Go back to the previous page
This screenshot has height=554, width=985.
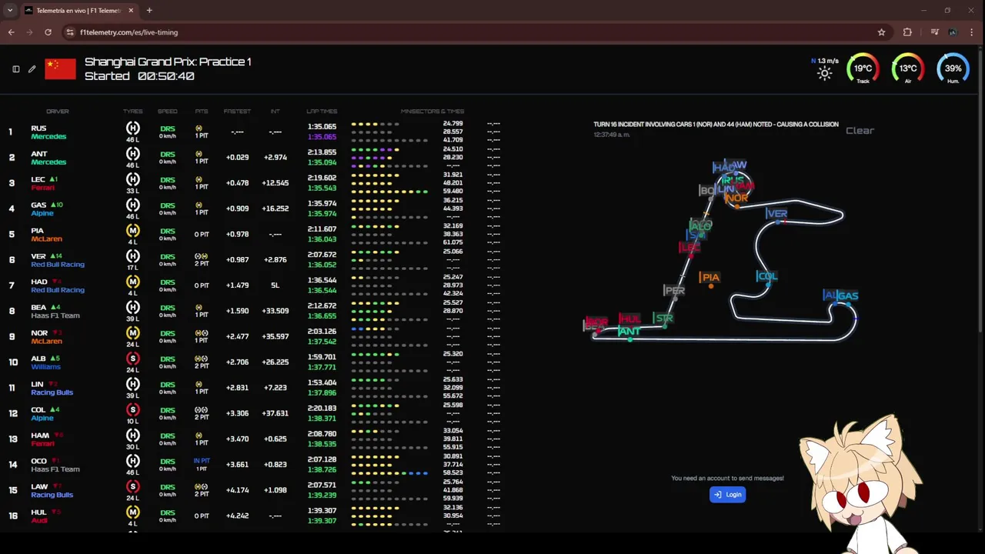coord(11,32)
